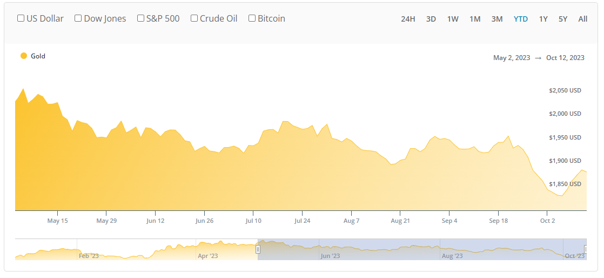This screenshot has height=278, width=604.
Task: Tick the S&P 500 checkbox
Action: click(x=141, y=18)
